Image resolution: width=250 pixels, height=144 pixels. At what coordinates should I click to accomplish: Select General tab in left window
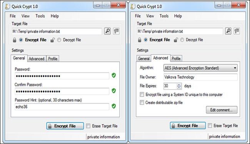click(19, 58)
